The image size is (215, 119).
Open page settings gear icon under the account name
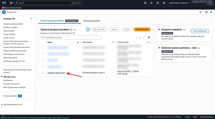(211, 12)
